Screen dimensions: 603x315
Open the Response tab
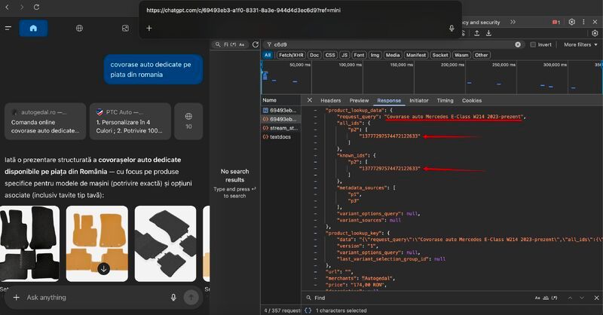(389, 100)
